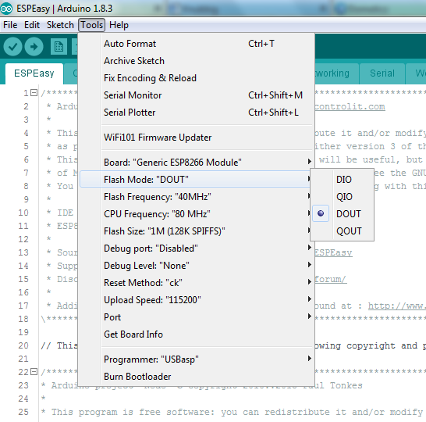Expand the Port submenu

click(x=197, y=317)
